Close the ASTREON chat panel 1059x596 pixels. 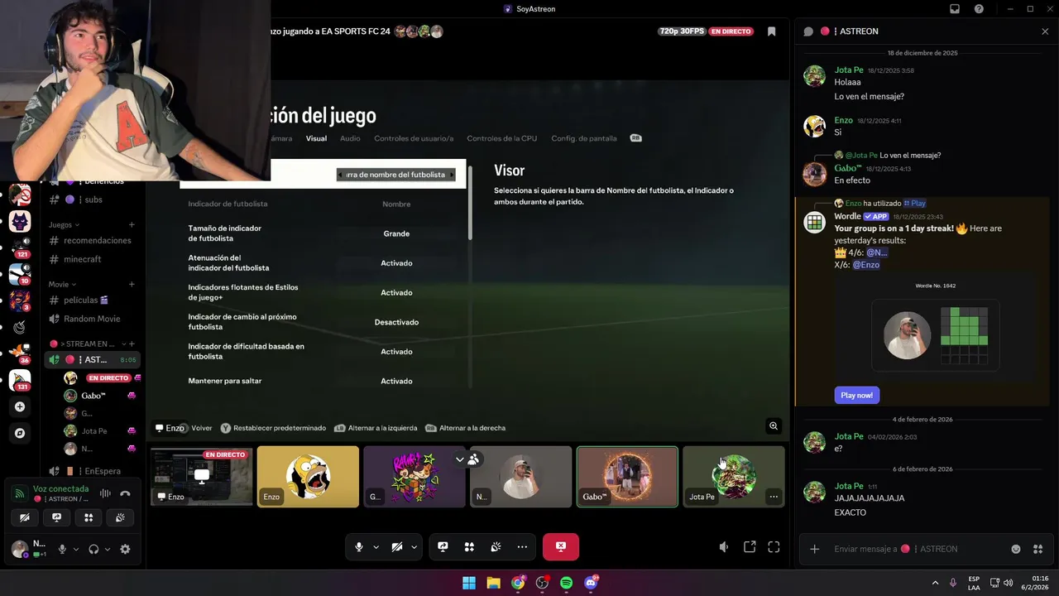[1045, 31]
